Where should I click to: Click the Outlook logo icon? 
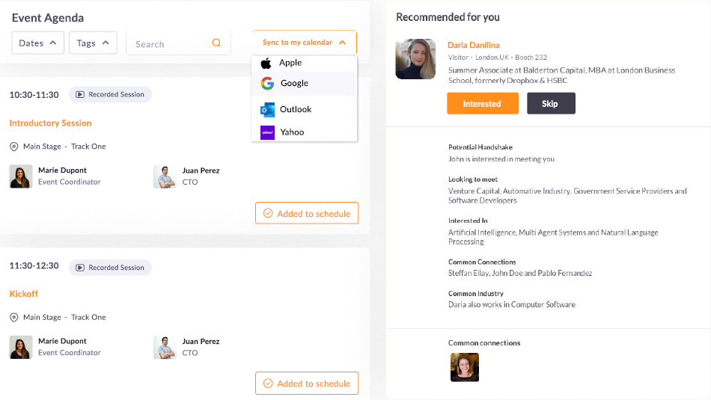tap(267, 110)
